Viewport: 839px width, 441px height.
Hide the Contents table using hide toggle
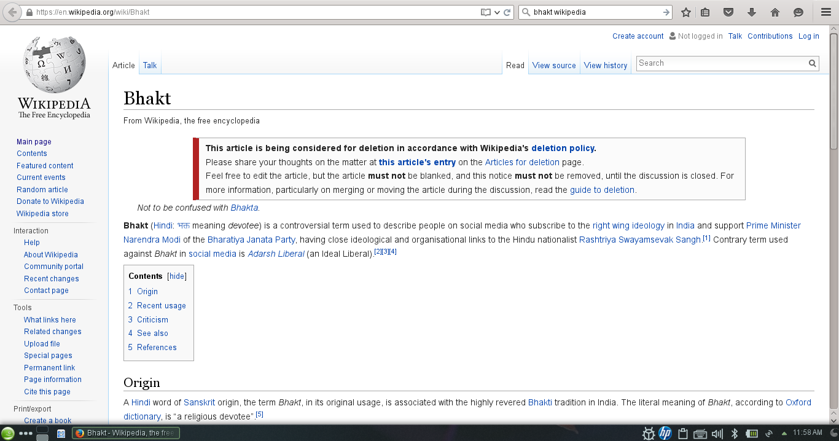click(177, 276)
